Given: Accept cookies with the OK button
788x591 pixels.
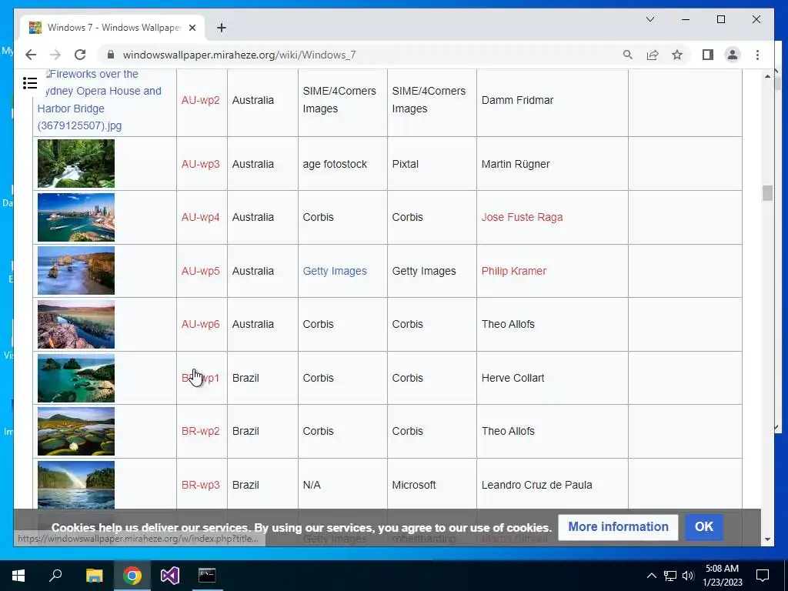Looking at the screenshot, I should tap(704, 526).
